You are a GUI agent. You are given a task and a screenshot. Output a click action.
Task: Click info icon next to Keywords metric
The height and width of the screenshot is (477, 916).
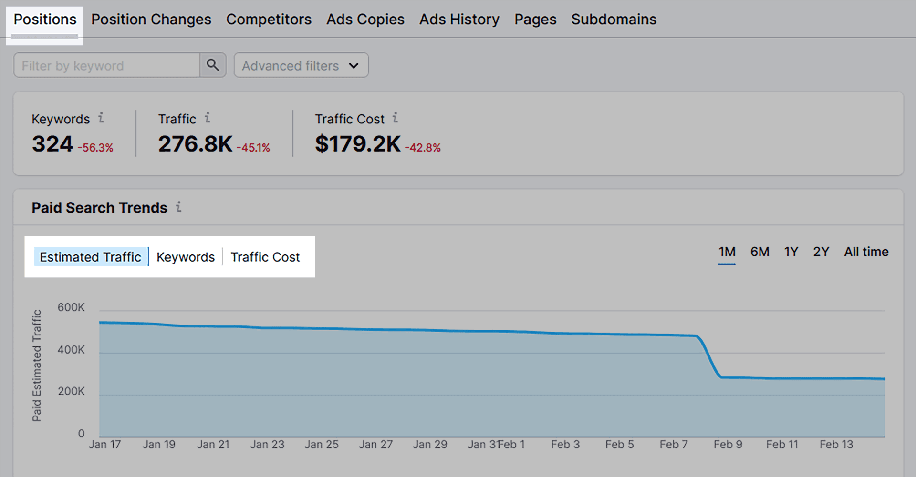coord(101,118)
